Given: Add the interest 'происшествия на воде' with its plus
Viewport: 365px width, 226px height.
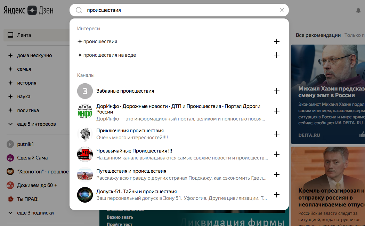Looking at the screenshot, I should click(277, 55).
